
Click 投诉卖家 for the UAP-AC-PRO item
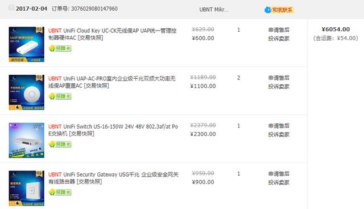point(279,87)
